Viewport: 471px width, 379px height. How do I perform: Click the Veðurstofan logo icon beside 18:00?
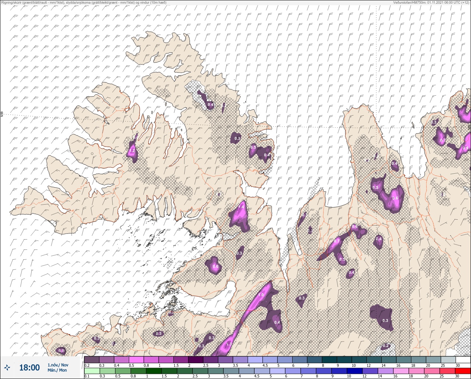(x=7, y=367)
